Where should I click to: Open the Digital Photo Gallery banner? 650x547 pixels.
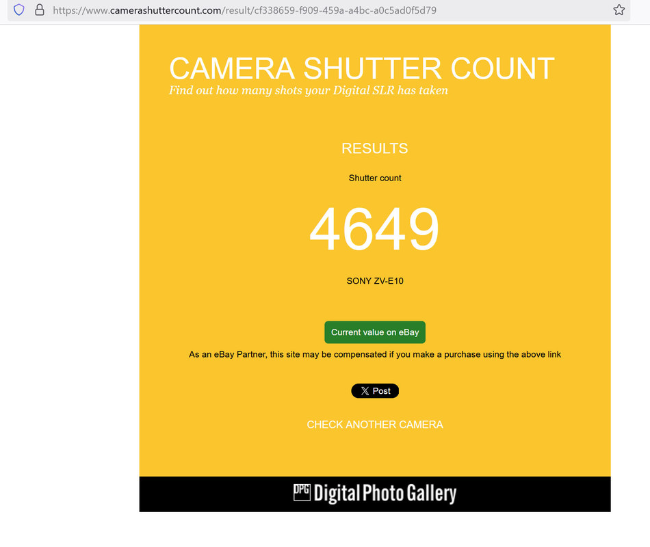(x=375, y=494)
